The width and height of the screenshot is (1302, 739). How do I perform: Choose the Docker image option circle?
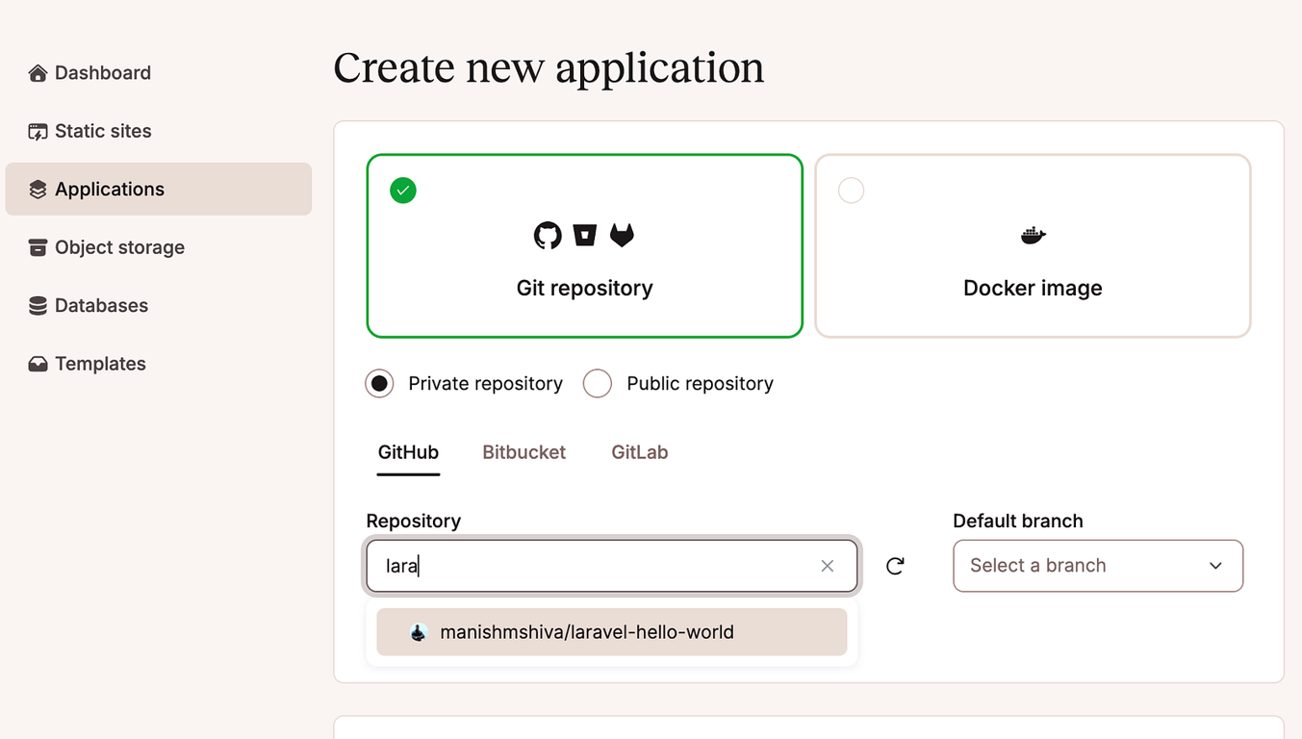click(851, 191)
